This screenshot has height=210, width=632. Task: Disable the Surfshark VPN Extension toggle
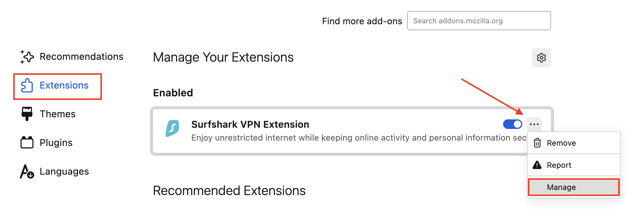(x=512, y=124)
